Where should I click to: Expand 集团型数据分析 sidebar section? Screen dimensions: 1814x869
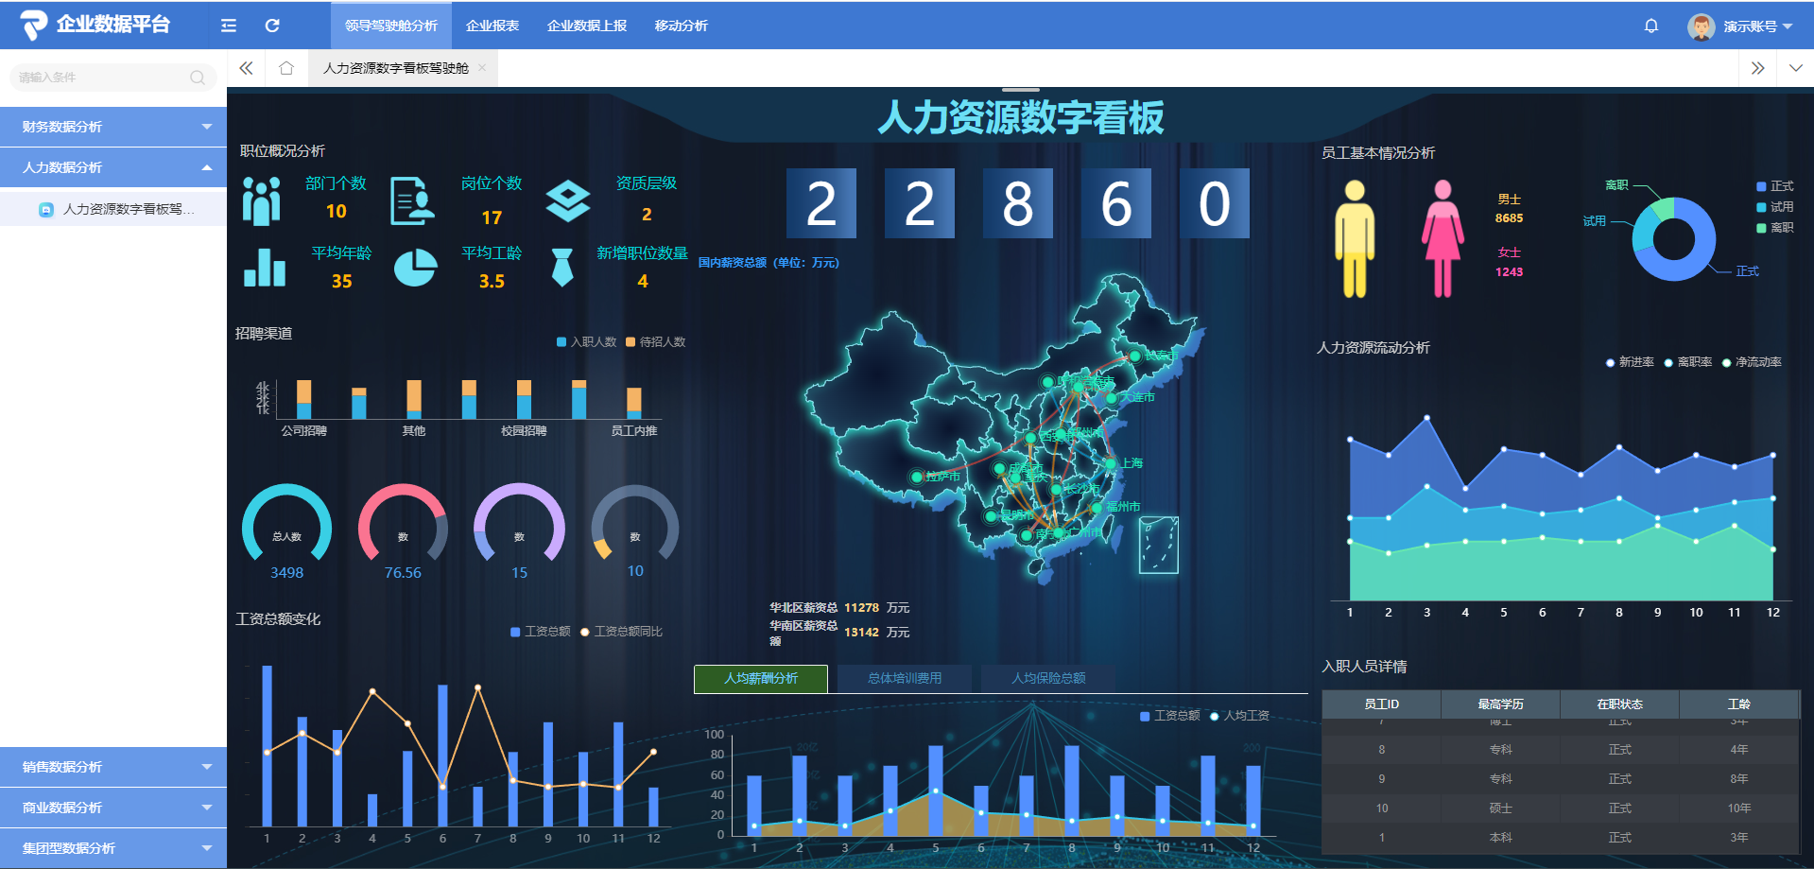113,848
